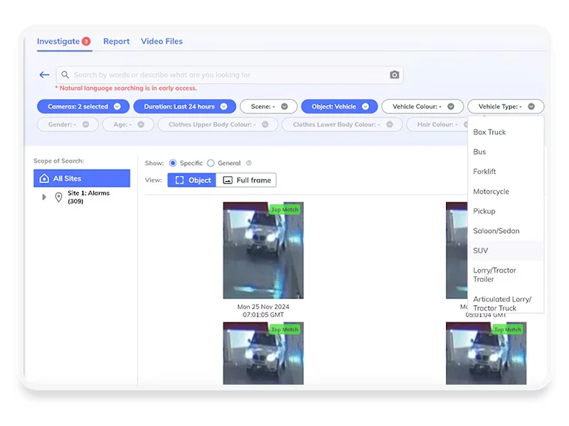This screenshot has width=569, height=426.
Task: Switch to the Video Files tab
Action: coord(161,41)
